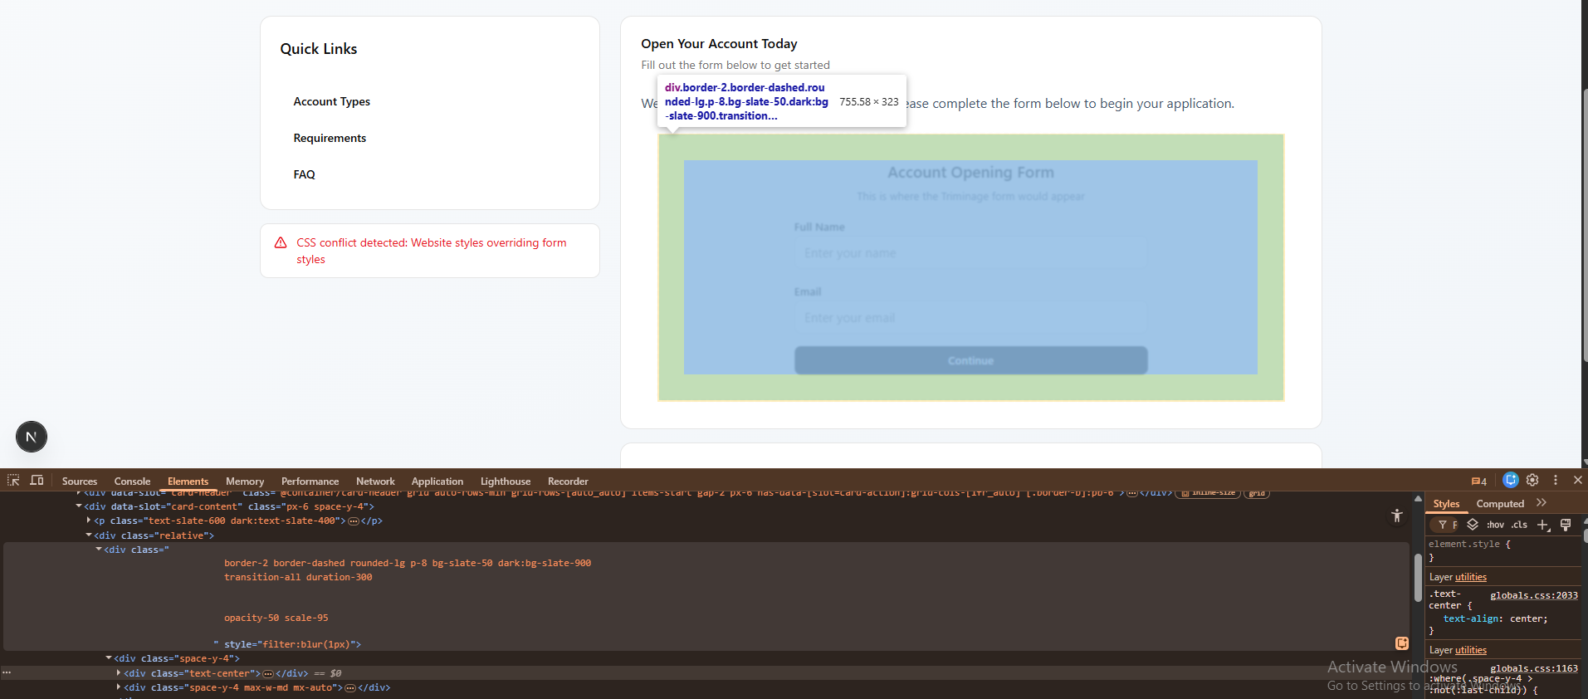
Task: Show more Styles pane tabs
Action: coord(1542,503)
